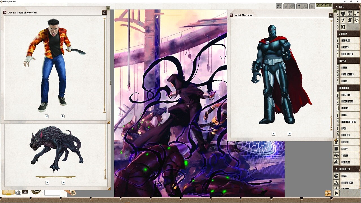
Task: Click the dice roller icon beside chat
Action: coord(18,193)
